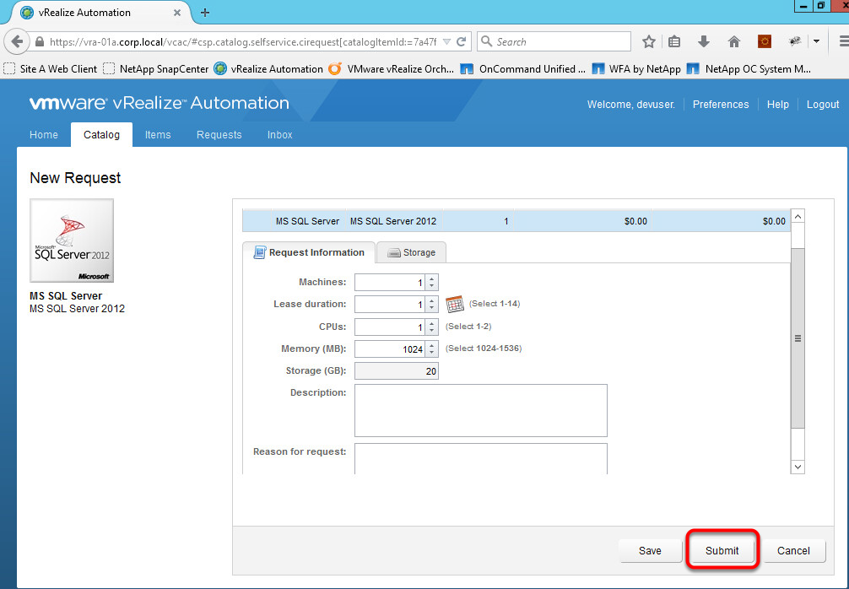Click the form scrollbar up arrow
This screenshot has width=849, height=589.
coord(798,217)
